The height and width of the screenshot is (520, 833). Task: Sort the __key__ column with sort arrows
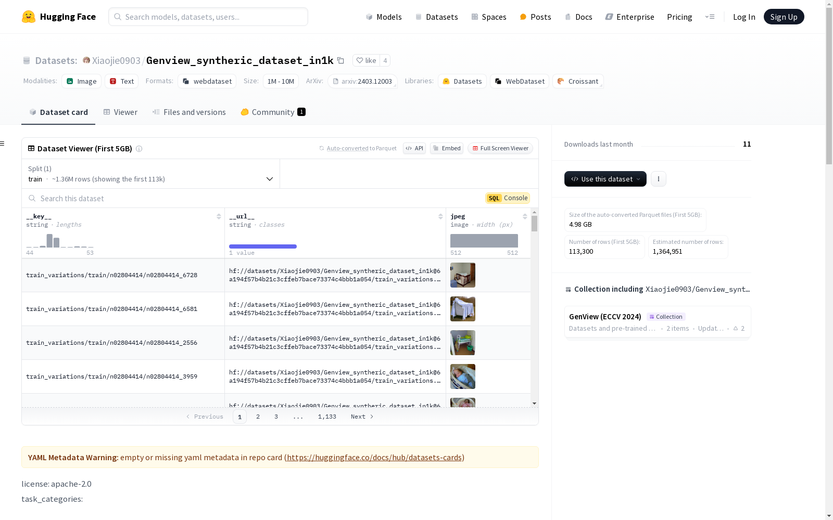[219, 216]
